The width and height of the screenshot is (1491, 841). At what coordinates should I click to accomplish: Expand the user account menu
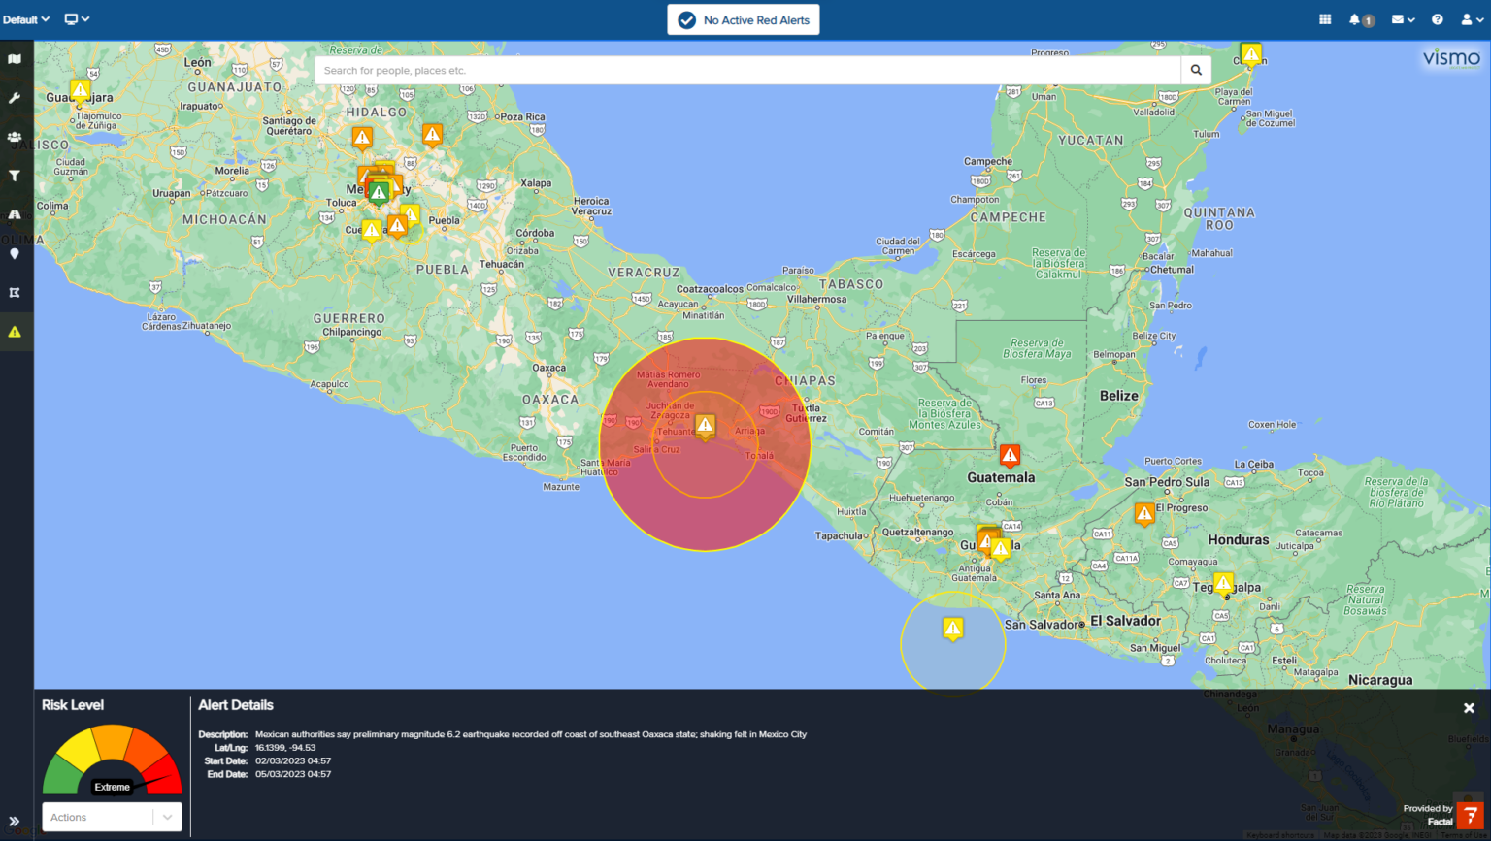(x=1472, y=19)
